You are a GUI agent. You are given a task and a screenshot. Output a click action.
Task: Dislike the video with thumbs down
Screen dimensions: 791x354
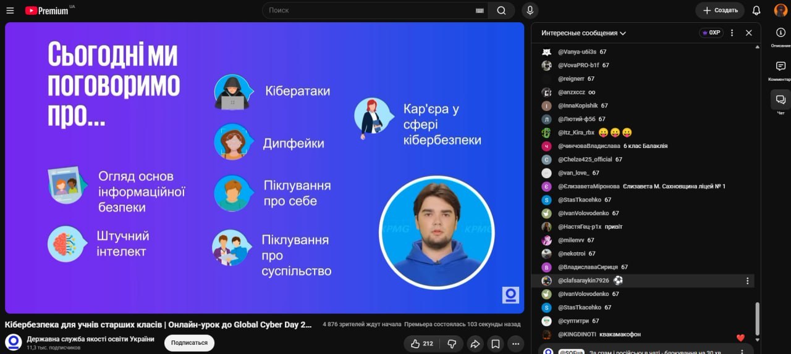[x=452, y=344]
